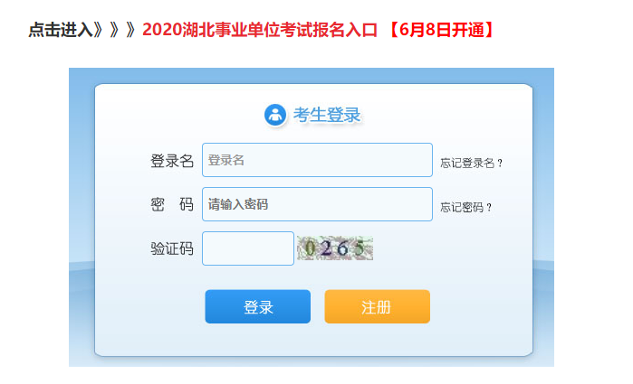Click the 【6月8日开通】 red text
Image resolution: width=633 pixels, height=384 pixels.
pyautogui.click(x=442, y=30)
